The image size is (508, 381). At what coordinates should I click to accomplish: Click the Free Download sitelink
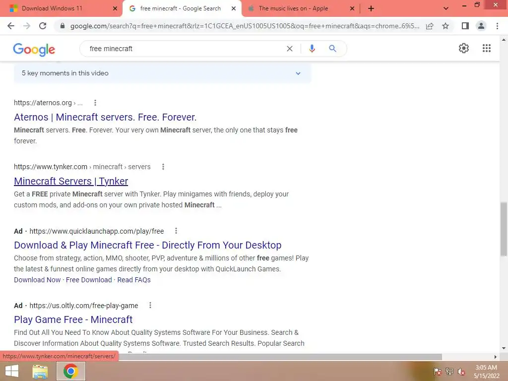pyautogui.click(x=89, y=280)
